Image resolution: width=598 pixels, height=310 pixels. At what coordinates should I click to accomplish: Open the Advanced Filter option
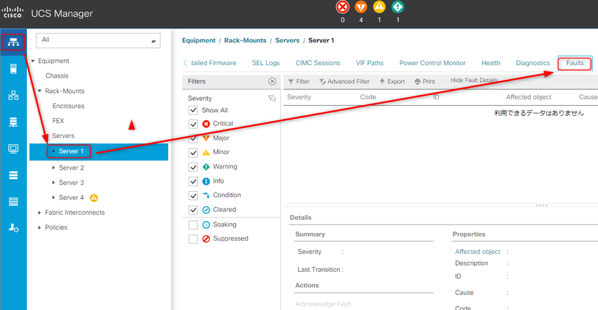344,81
